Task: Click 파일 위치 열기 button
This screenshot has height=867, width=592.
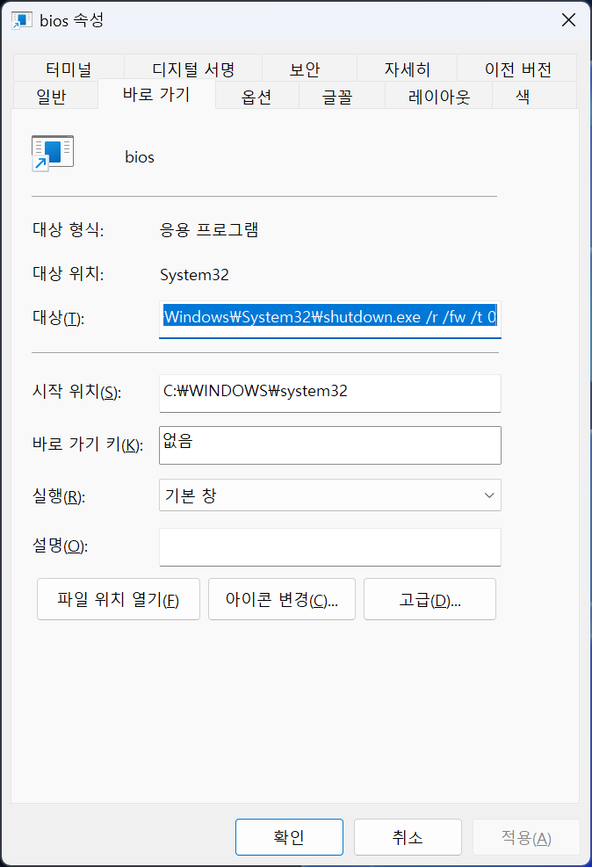Action: pos(119,599)
